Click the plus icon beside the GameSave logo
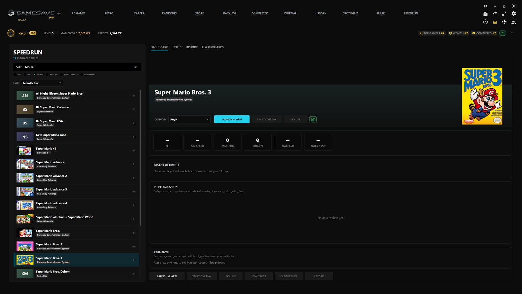522x294 pixels. (x=59, y=13)
